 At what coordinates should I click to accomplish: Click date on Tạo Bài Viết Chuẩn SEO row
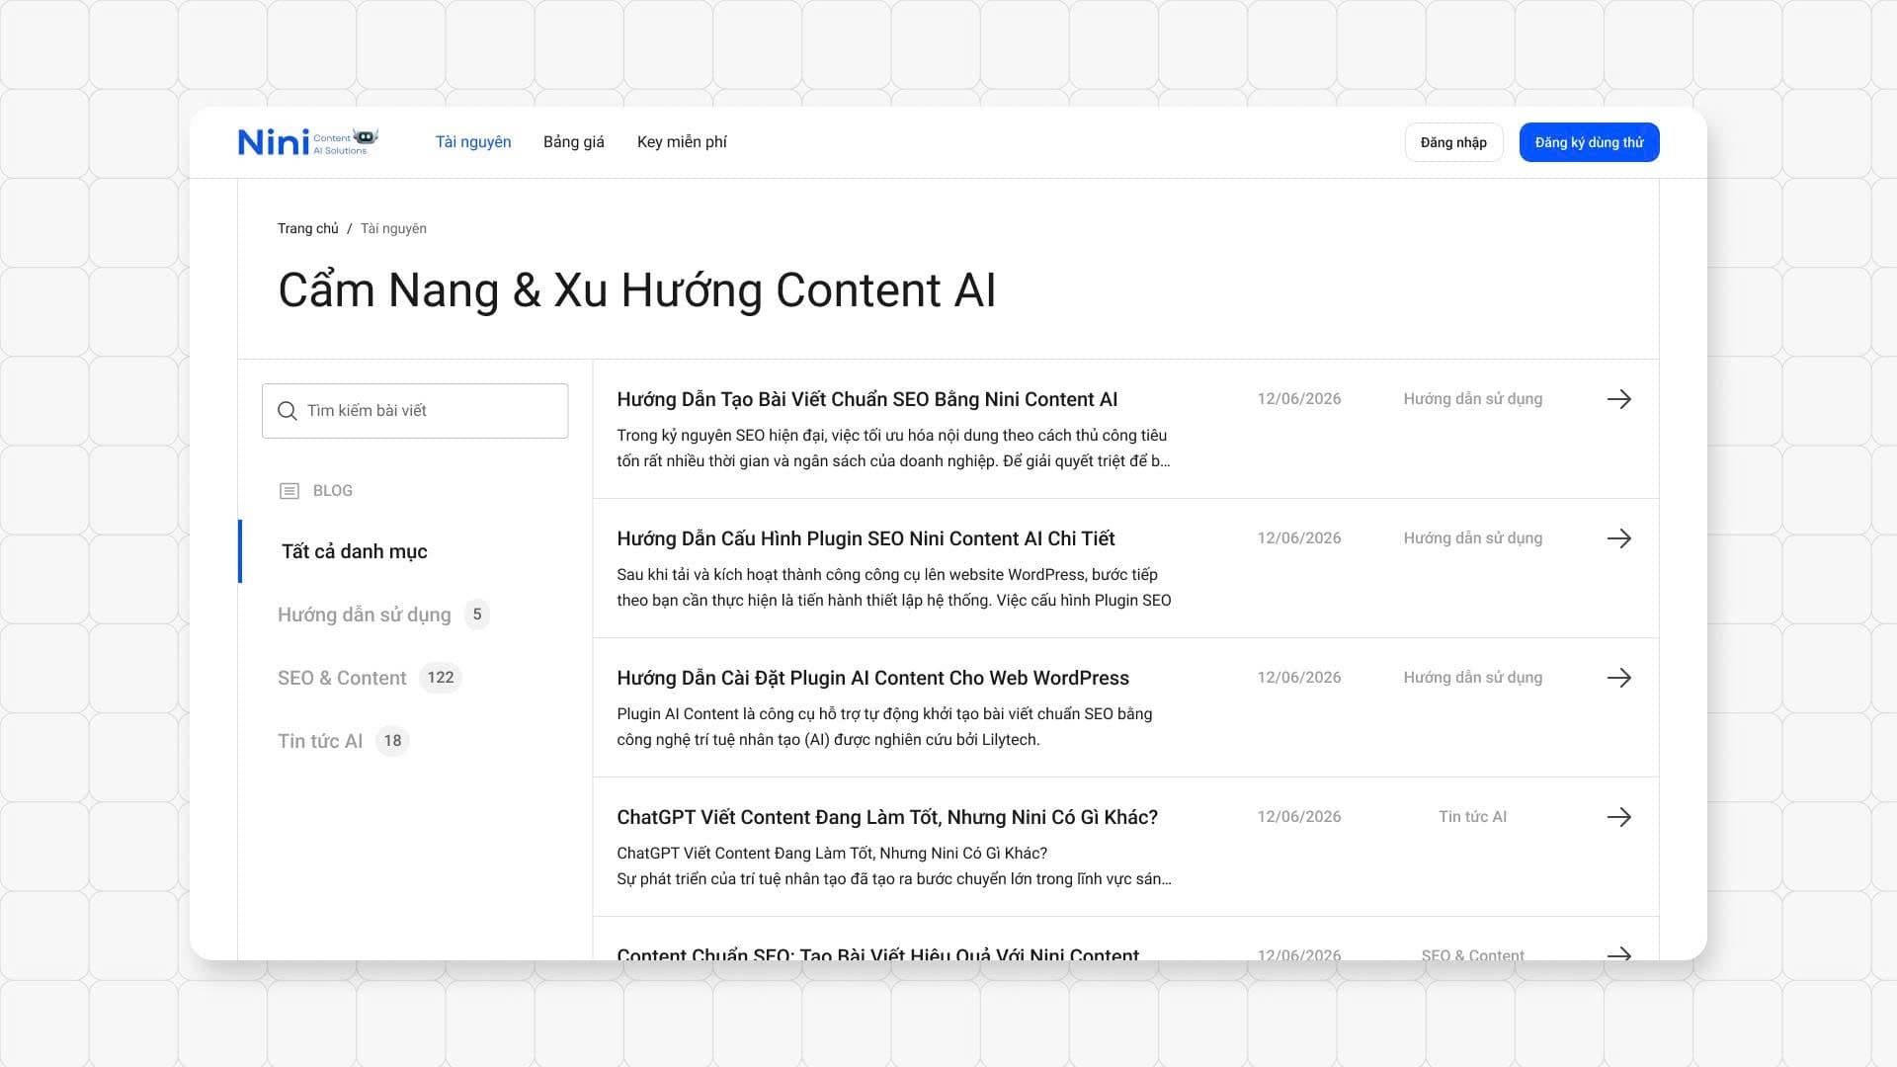point(1299,399)
